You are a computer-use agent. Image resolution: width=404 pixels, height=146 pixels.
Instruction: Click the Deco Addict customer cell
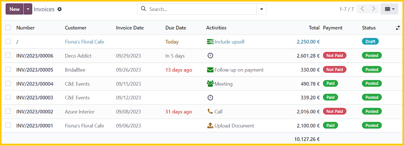point(78,56)
